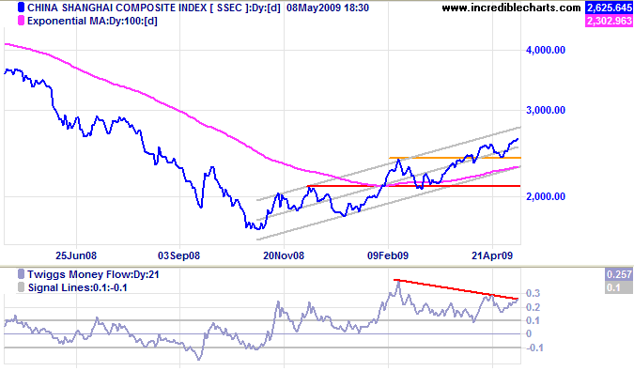Click the 21Apr09 date axis label
This screenshot has height=371, width=634.
pos(492,255)
